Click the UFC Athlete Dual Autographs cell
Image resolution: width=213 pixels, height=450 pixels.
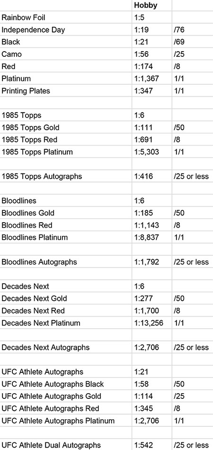[66, 445]
